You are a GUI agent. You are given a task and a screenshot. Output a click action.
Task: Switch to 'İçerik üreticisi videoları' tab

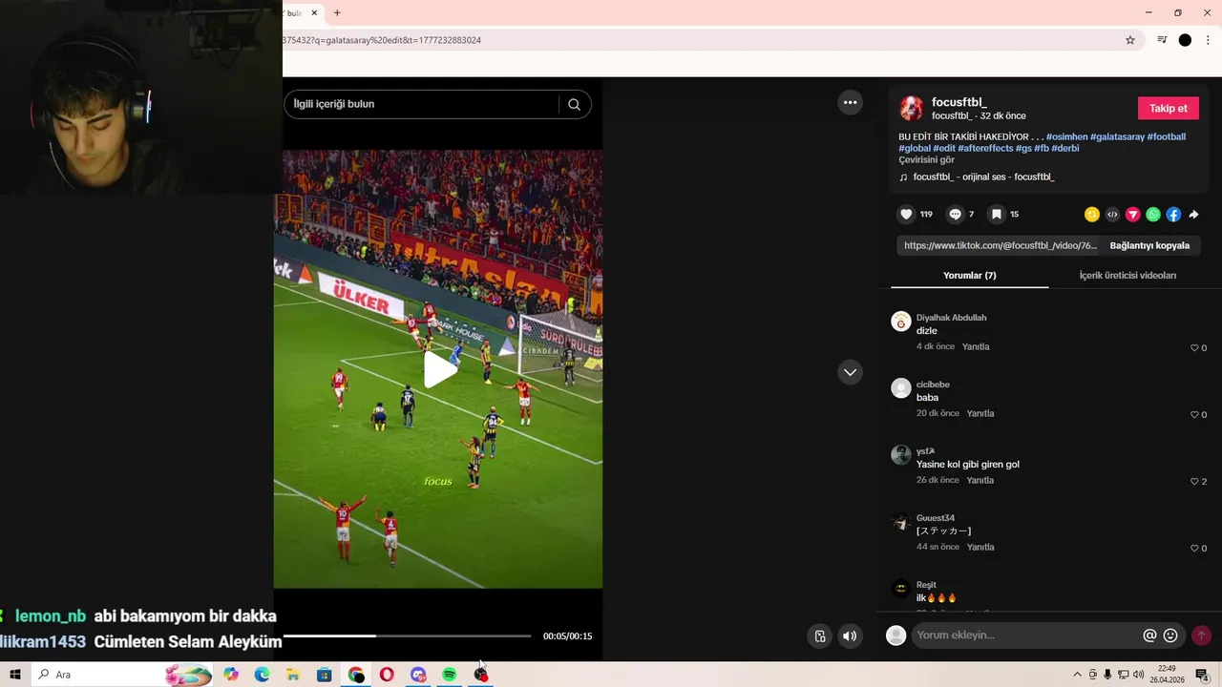1127,275
